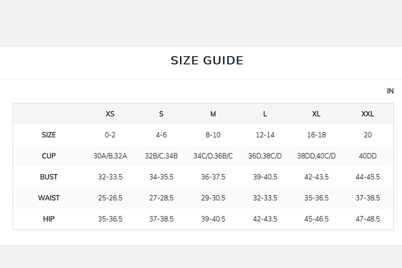Click the 38DD,40C/D cup cell
The width and height of the screenshot is (402, 268).
[316, 156]
